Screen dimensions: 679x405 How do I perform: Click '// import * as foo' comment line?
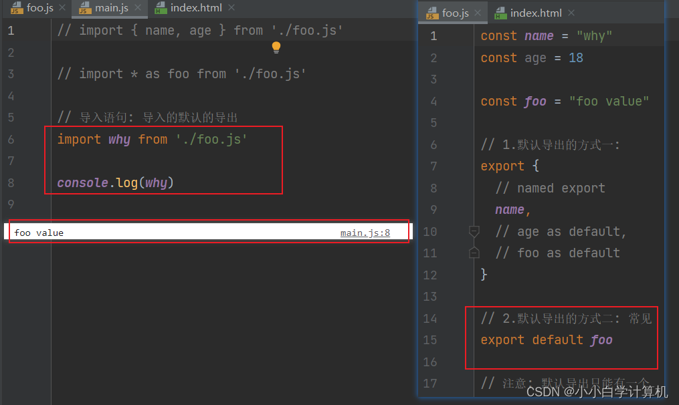(182, 74)
